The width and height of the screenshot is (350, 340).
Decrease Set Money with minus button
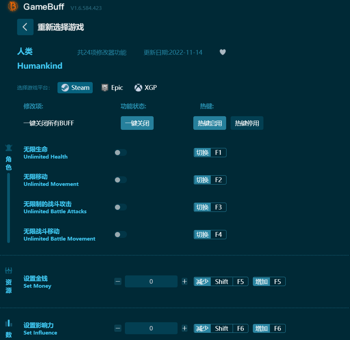pyautogui.click(x=118, y=282)
